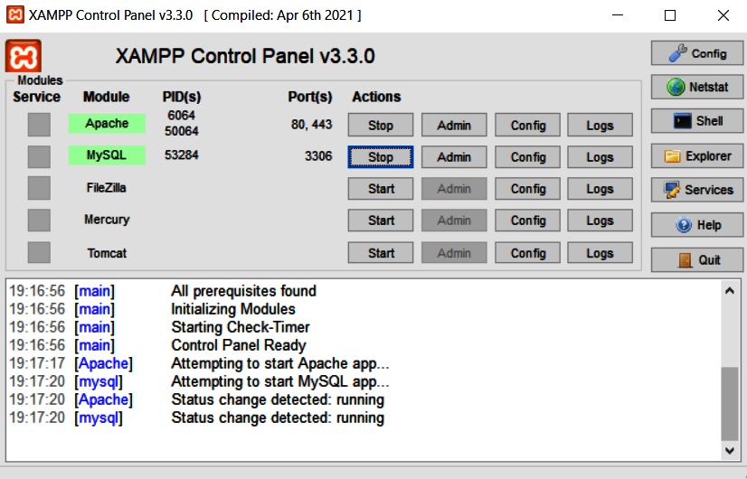Stop the Apache module
Viewport: 747px width, 479px height.
(381, 126)
